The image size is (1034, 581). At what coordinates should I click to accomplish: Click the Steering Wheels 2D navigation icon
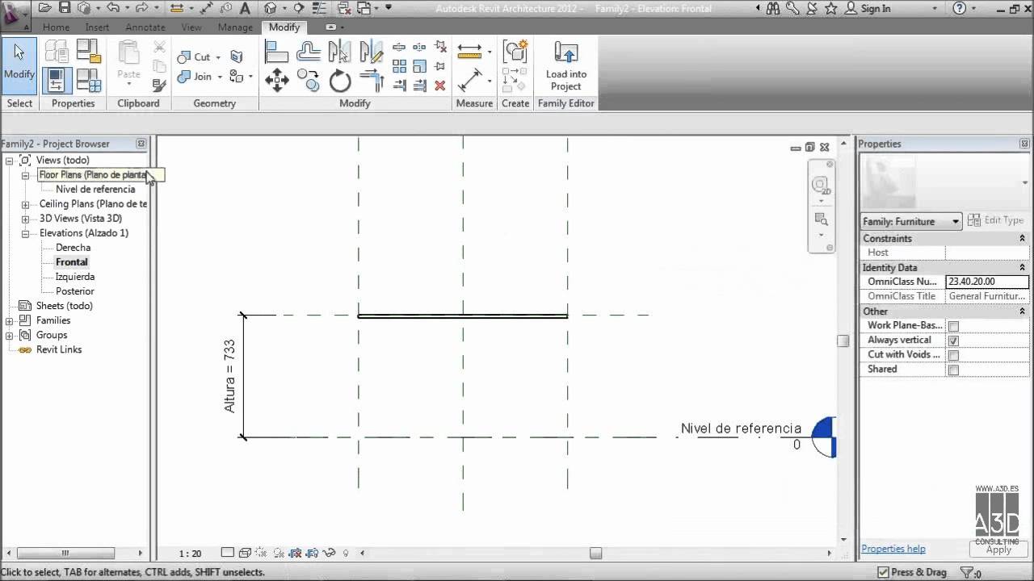point(821,186)
